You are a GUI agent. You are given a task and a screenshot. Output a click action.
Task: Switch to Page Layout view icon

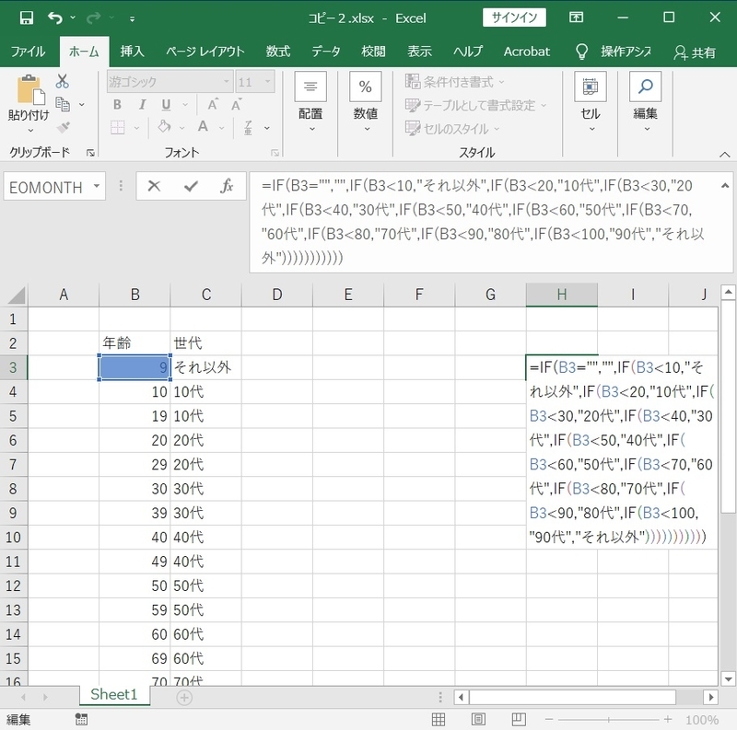478,719
